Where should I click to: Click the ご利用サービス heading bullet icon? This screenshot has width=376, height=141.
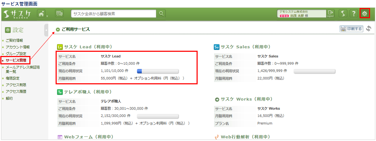click(58, 30)
